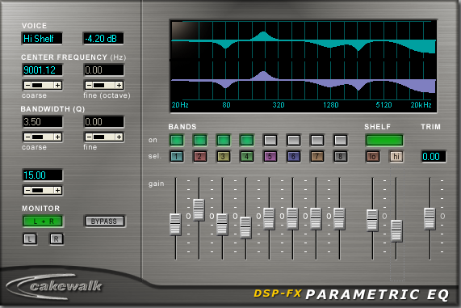Select band 5 button
461x308 pixels.
tap(270, 156)
